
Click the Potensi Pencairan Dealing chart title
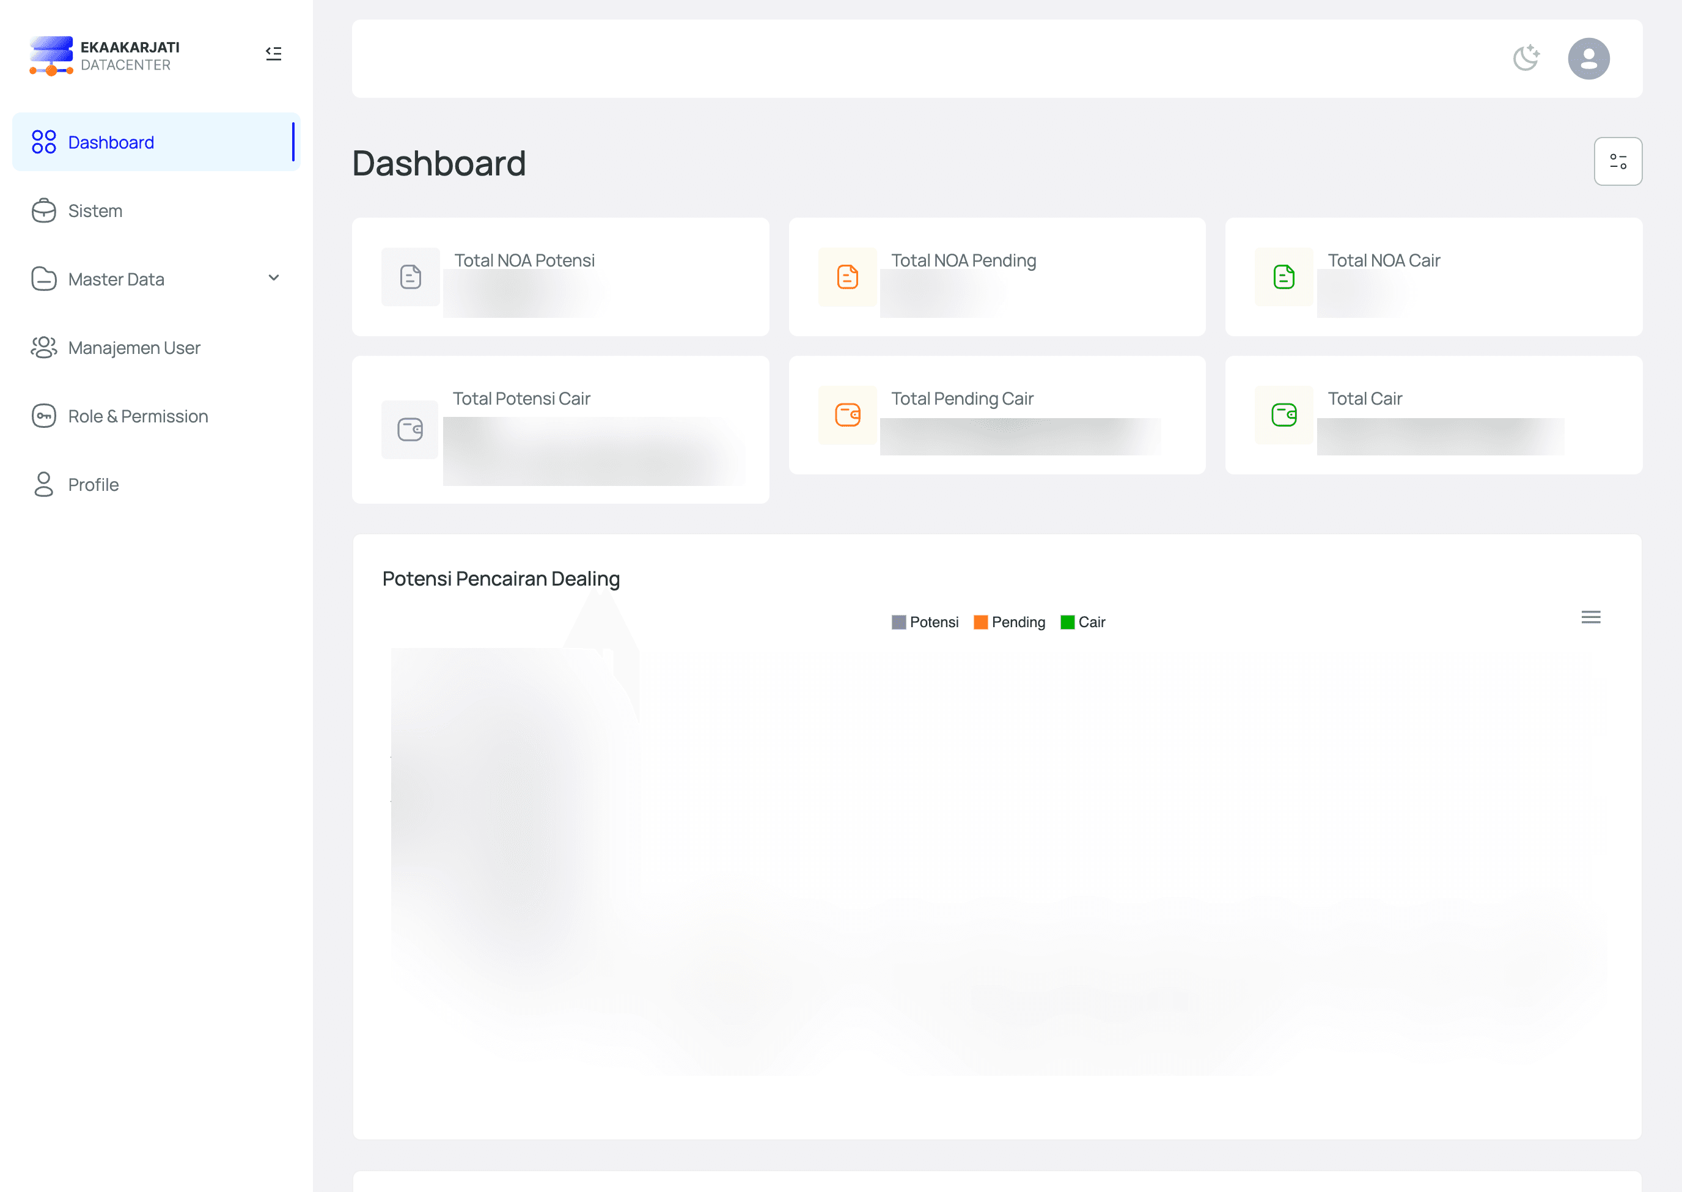pos(501,579)
